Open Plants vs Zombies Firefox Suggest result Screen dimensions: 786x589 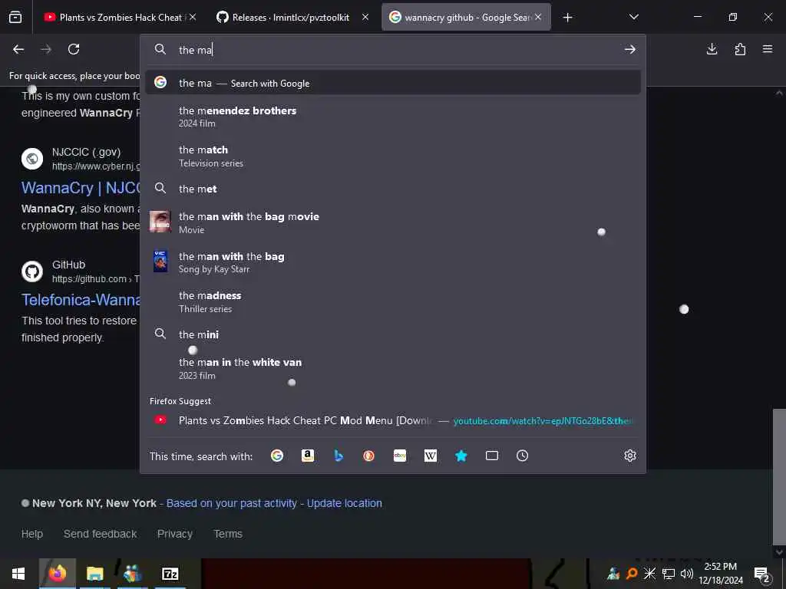[392, 421]
